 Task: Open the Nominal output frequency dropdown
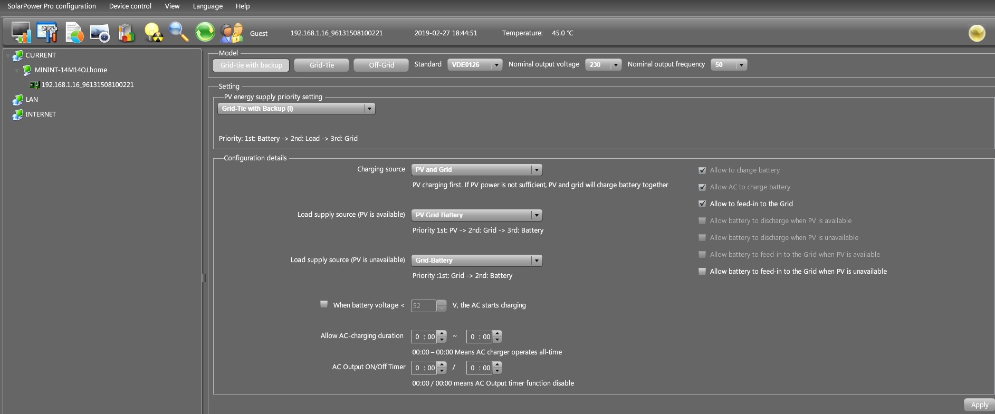point(729,64)
